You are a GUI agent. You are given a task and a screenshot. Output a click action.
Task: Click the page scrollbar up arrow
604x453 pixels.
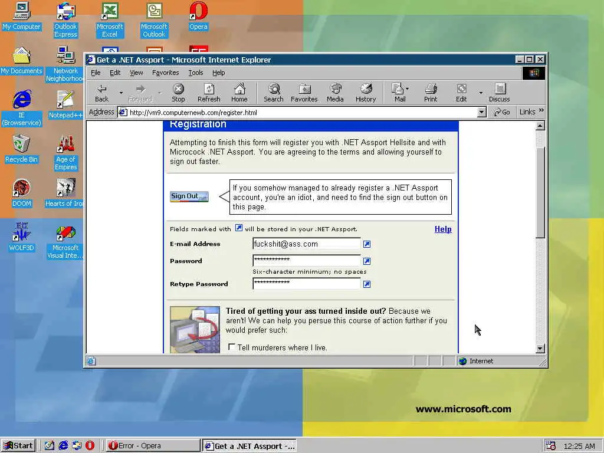[x=540, y=126]
